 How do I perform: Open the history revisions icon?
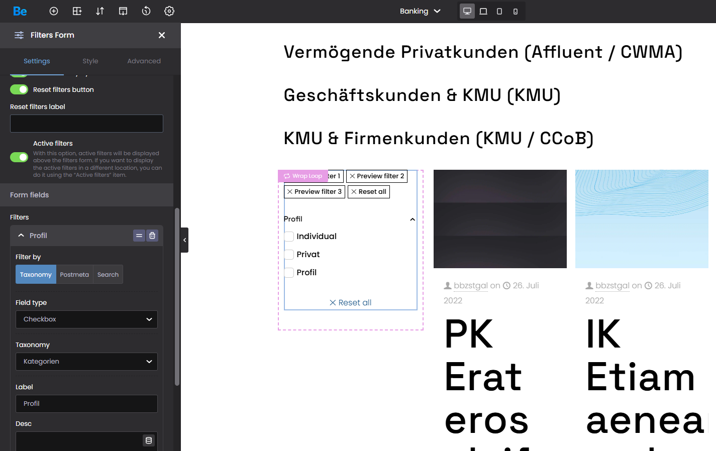pyautogui.click(x=146, y=11)
